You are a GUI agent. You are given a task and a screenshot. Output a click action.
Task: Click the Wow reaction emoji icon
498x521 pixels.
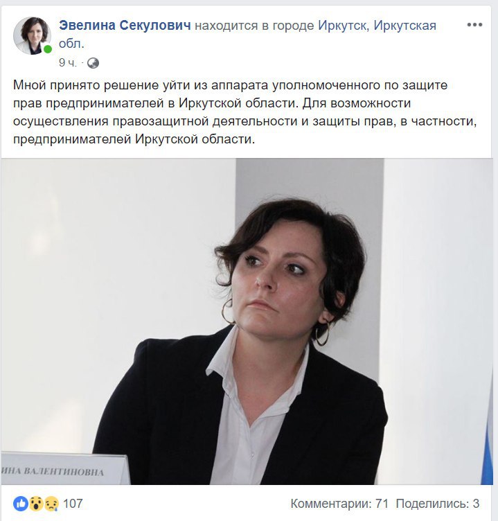tap(35, 504)
